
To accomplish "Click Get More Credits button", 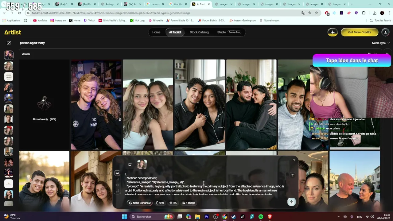I will pyautogui.click(x=359, y=32).
